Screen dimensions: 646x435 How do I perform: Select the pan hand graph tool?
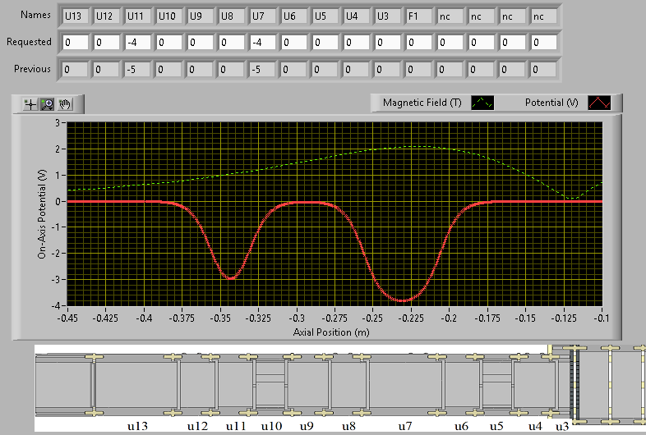[65, 104]
